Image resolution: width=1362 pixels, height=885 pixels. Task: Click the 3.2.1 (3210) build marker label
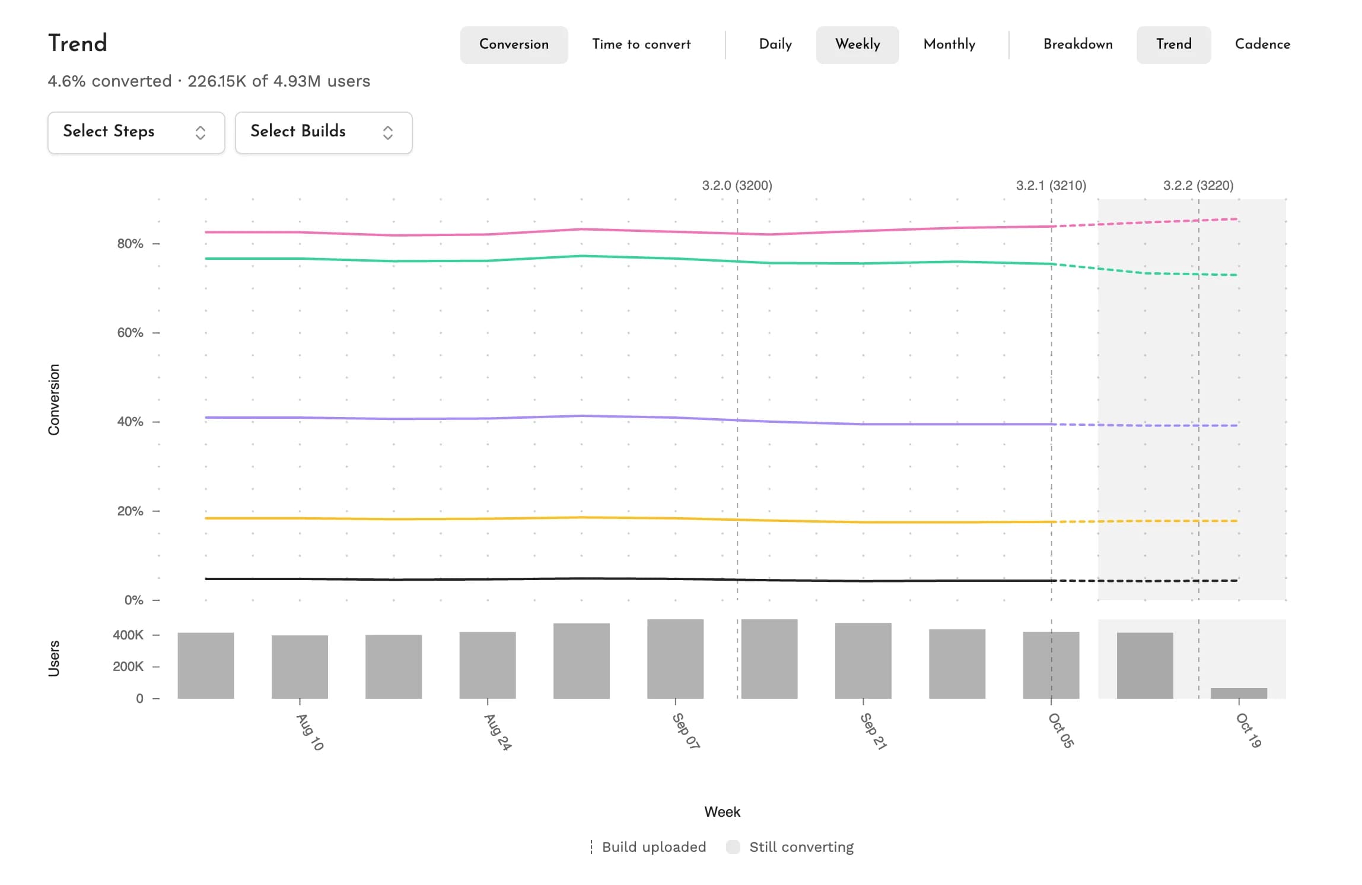click(x=1051, y=185)
